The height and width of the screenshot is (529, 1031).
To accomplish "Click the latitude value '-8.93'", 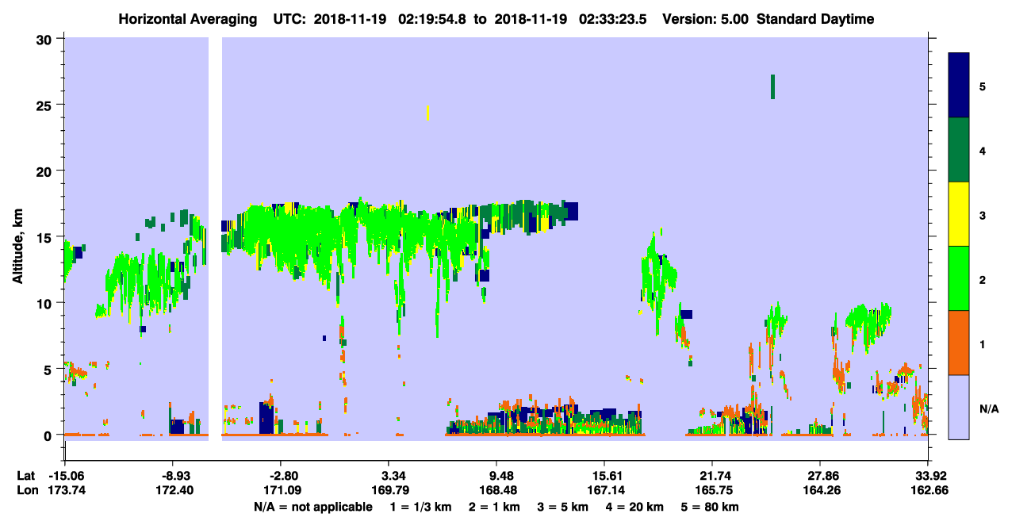I will [176, 476].
